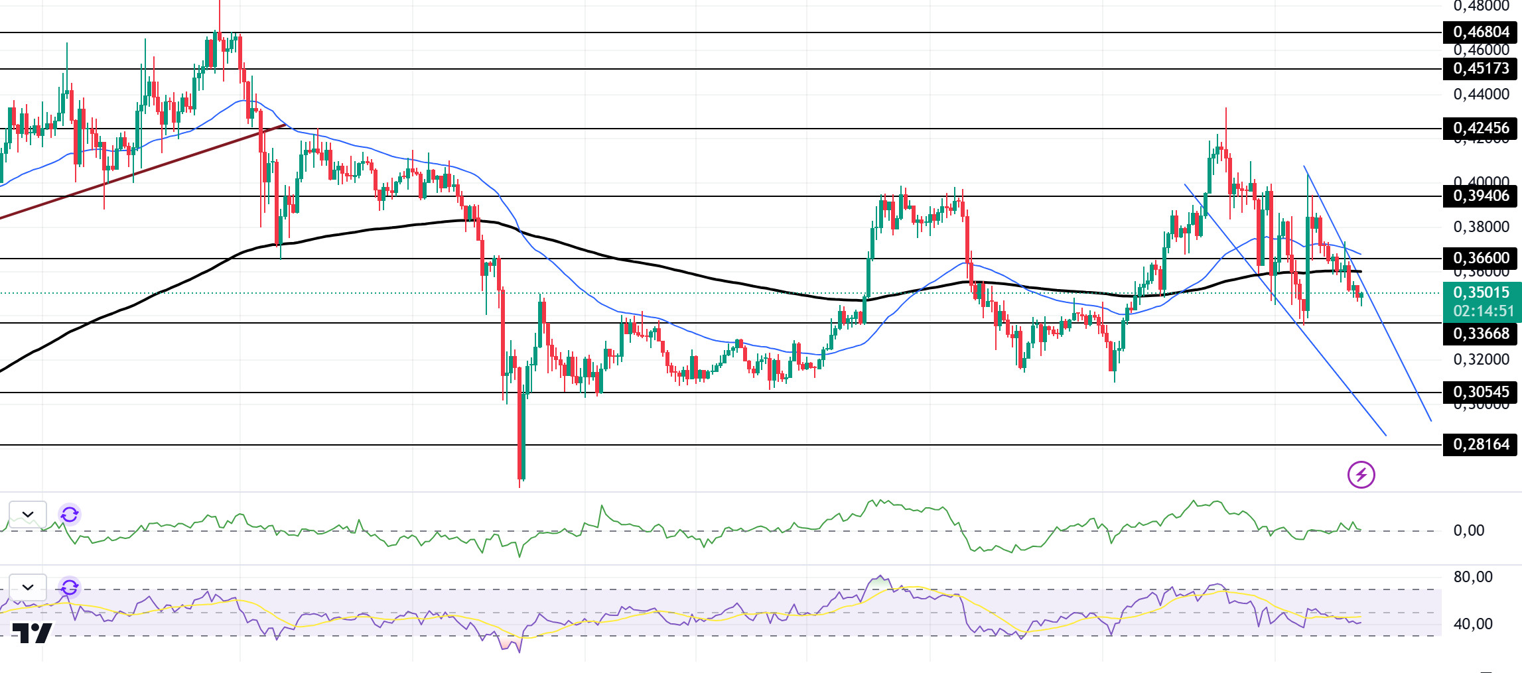Select the 0,39406 price level label
1522x673 pixels.
(x=1480, y=196)
